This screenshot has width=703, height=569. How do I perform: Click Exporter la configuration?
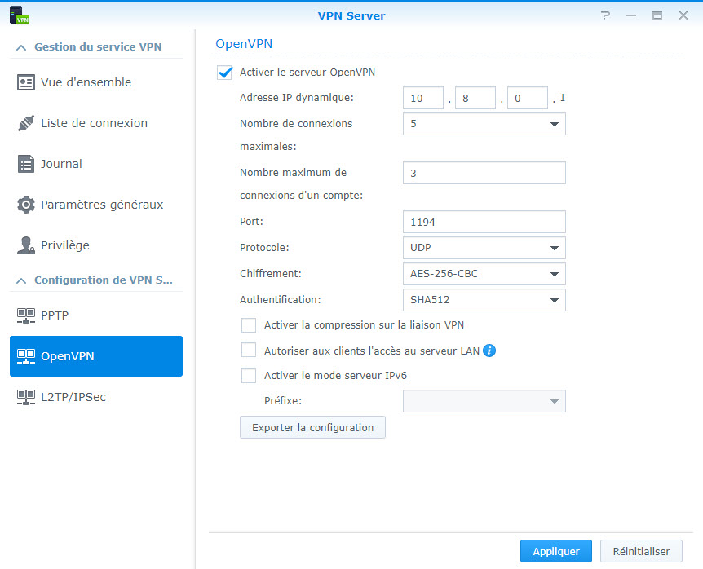point(312,427)
